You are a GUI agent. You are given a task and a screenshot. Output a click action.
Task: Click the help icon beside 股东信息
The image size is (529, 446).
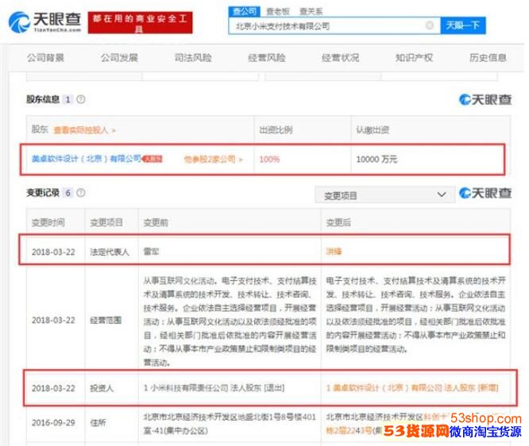coord(81,99)
